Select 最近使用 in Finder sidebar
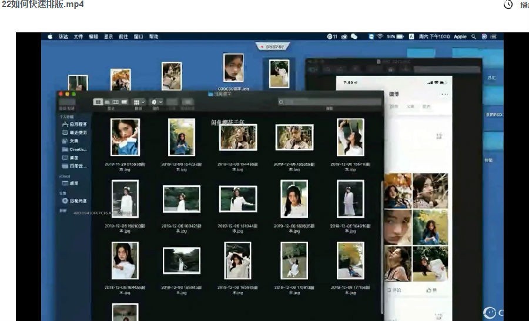This screenshot has width=529, height=321. (x=75, y=132)
